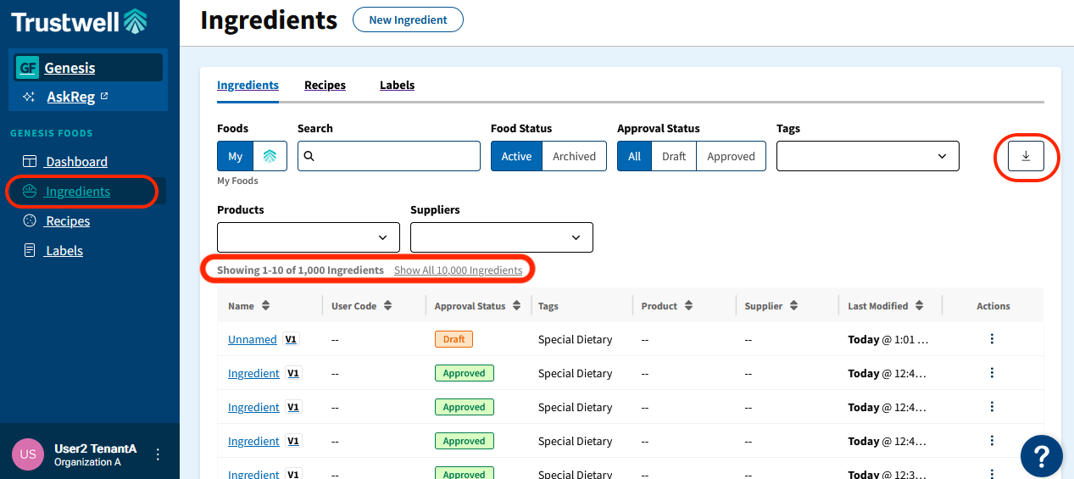The height and width of the screenshot is (479, 1074).
Task: Expand the Products dropdown
Action: (309, 237)
